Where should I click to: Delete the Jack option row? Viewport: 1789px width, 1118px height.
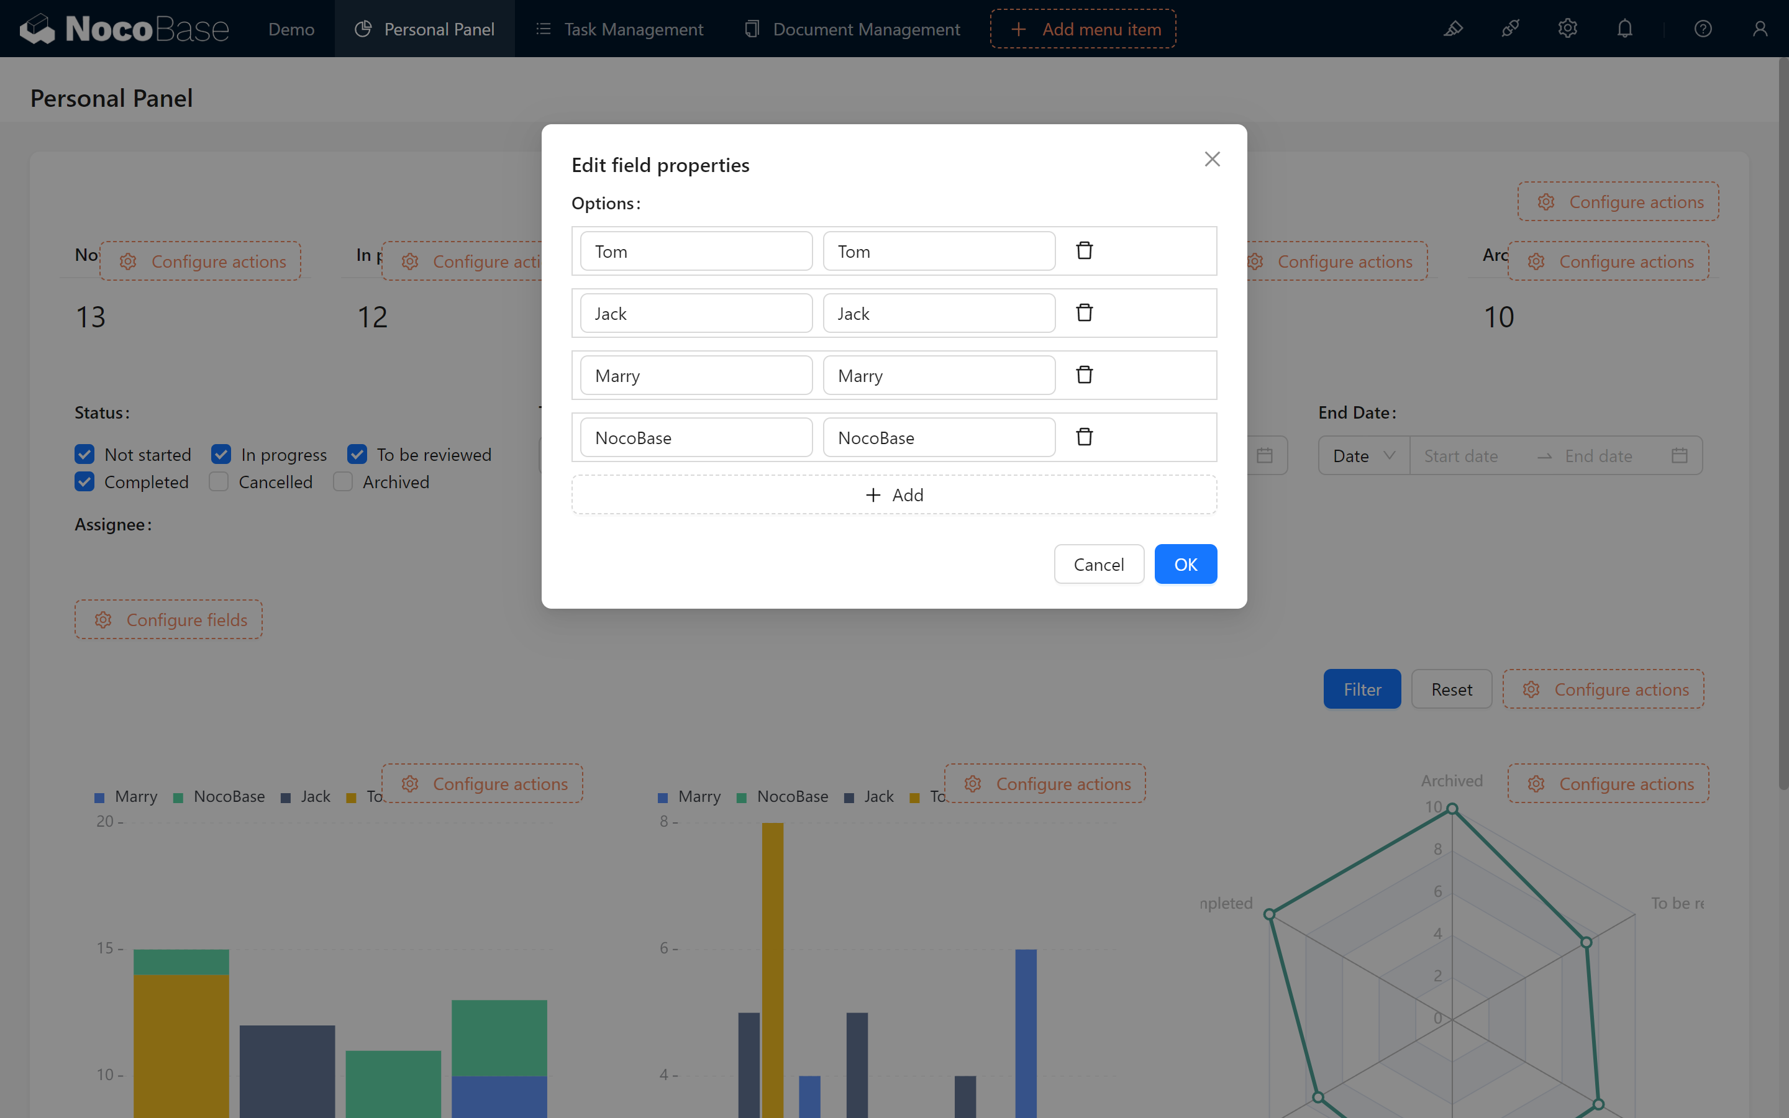pyautogui.click(x=1084, y=313)
